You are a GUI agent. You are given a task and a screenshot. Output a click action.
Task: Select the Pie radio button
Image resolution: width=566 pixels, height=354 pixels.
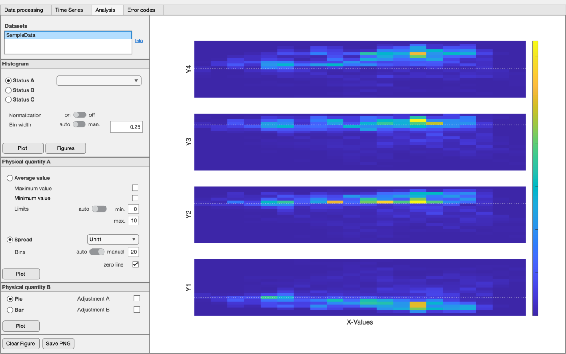click(x=10, y=298)
